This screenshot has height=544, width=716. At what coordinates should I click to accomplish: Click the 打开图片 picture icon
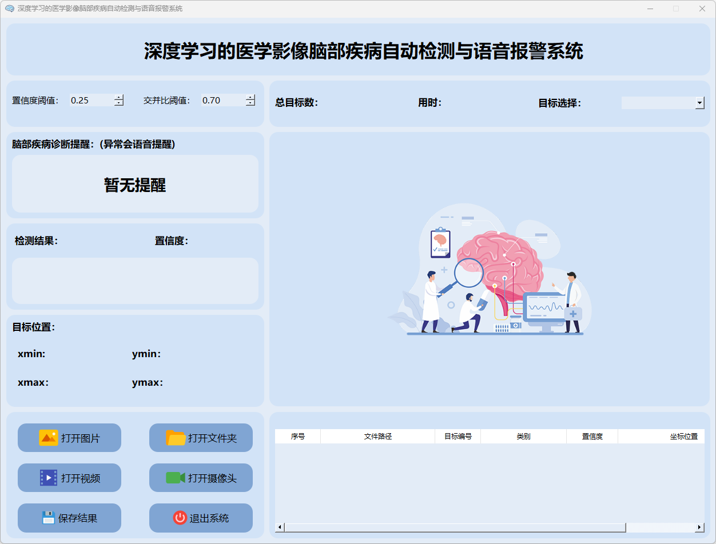(x=49, y=438)
